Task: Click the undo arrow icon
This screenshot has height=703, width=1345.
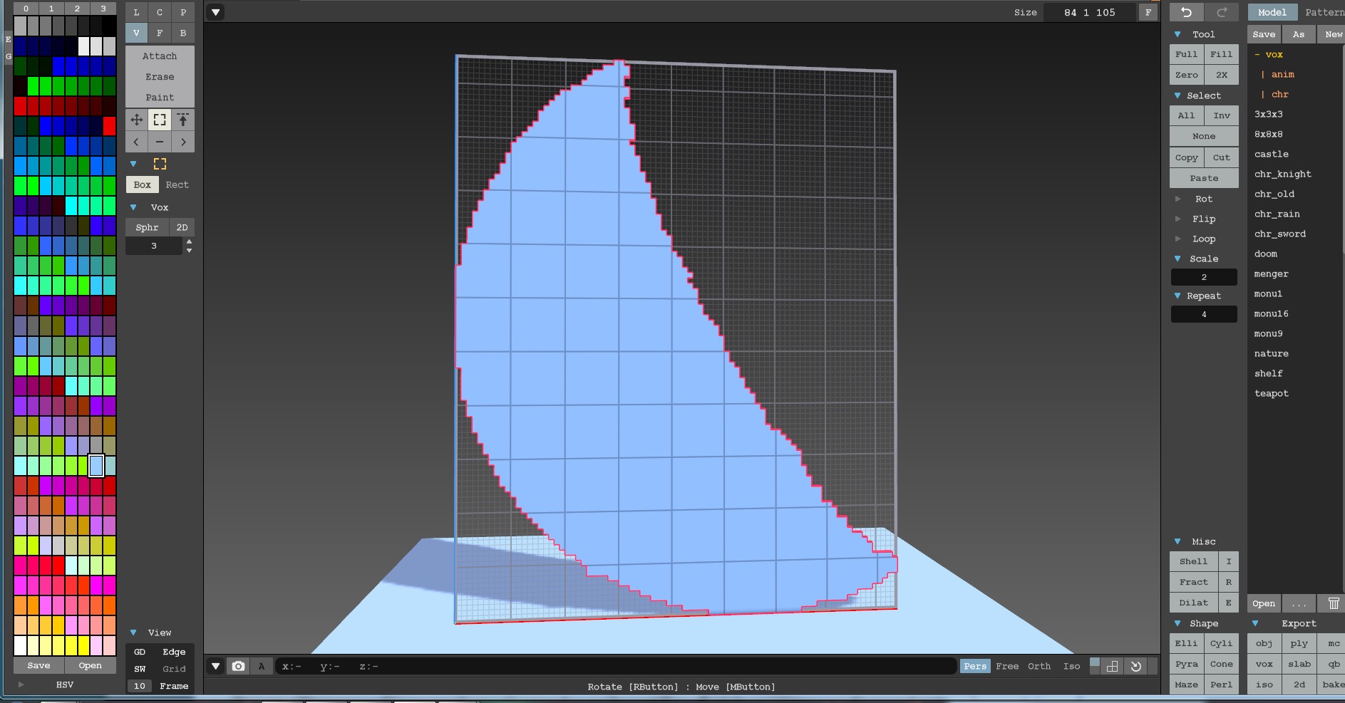Action: pyautogui.click(x=1186, y=12)
